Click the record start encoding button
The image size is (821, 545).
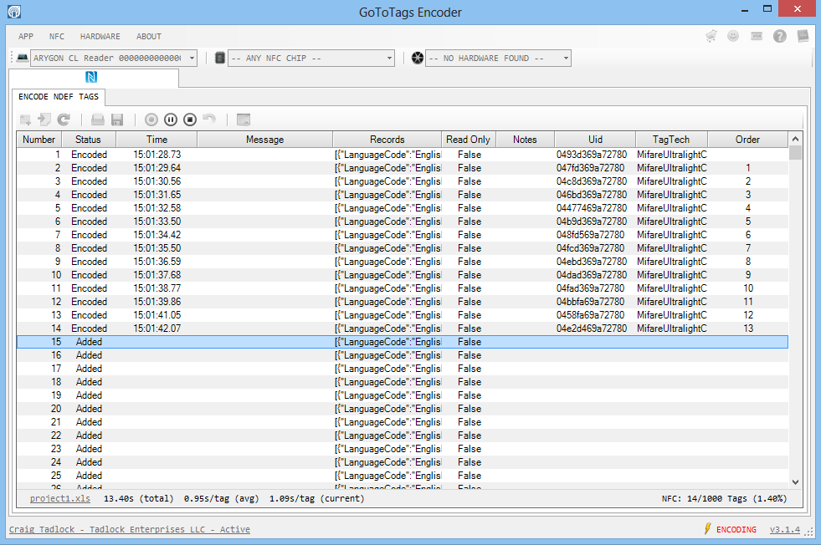151,120
